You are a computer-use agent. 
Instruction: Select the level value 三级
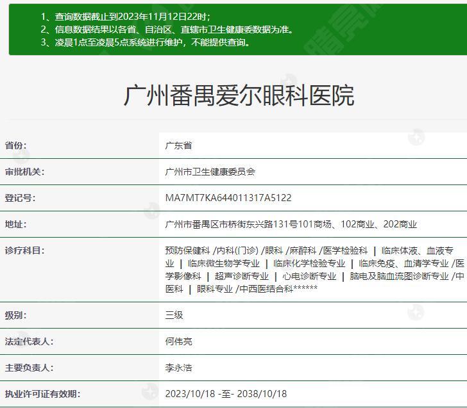(174, 315)
